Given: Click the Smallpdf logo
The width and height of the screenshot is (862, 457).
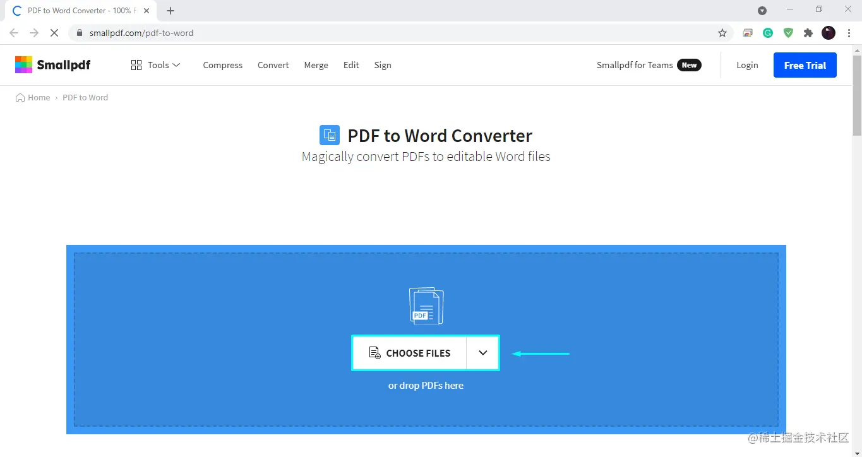Looking at the screenshot, I should click(53, 64).
